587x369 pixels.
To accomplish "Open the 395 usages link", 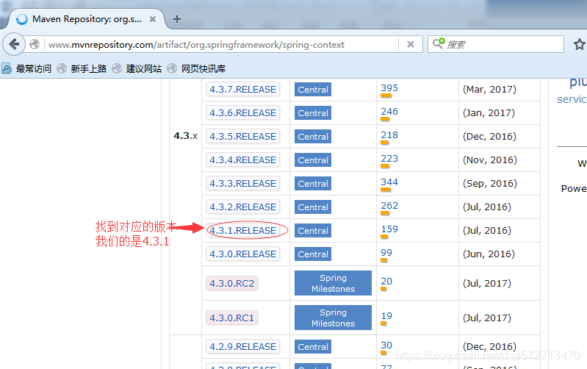I will 389,88.
